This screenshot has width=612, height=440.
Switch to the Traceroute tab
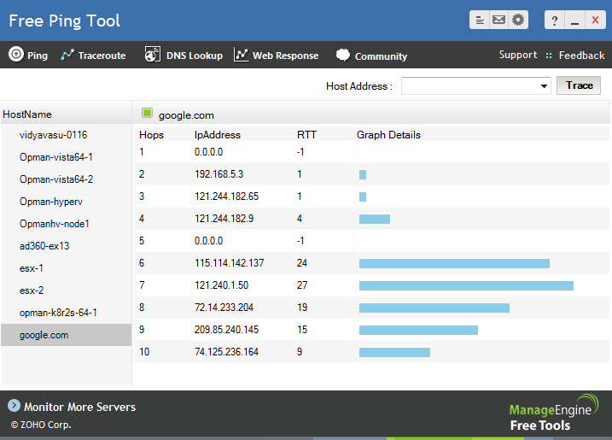click(93, 55)
